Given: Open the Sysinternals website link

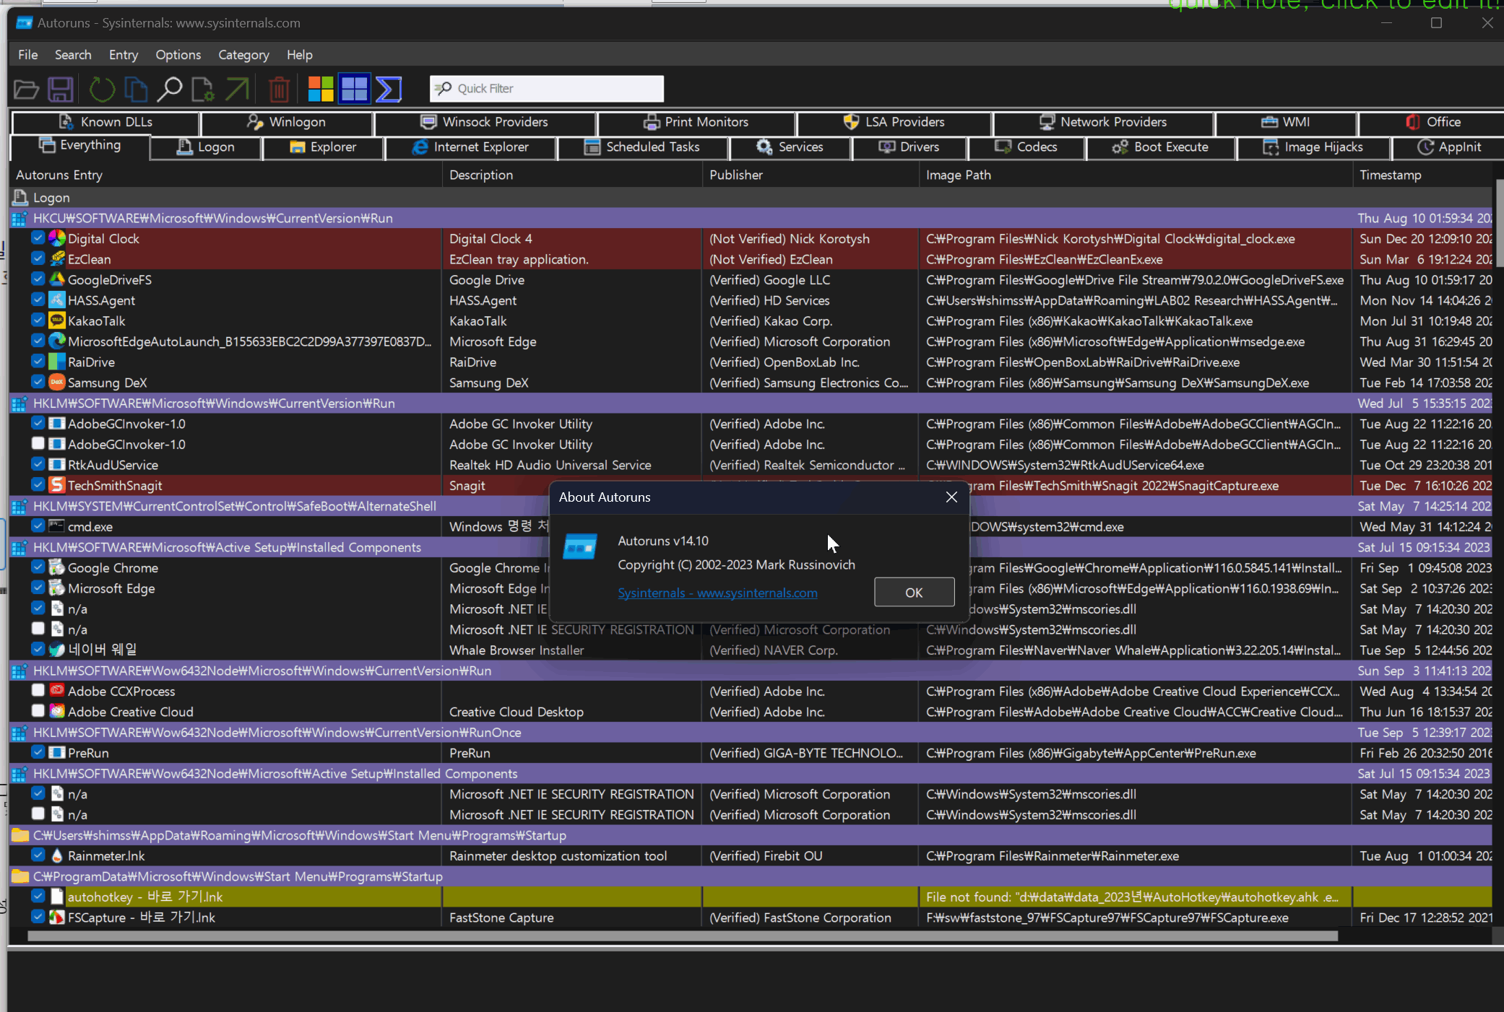Looking at the screenshot, I should [x=717, y=593].
